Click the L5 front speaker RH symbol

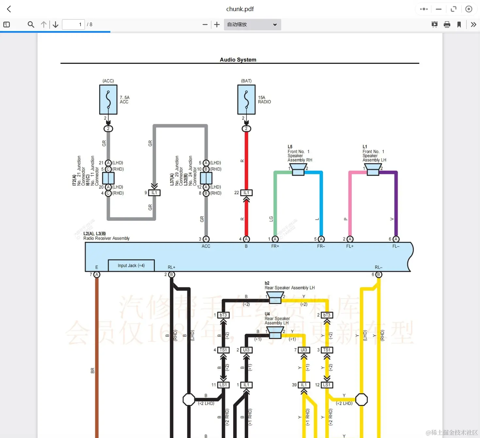point(298,170)
